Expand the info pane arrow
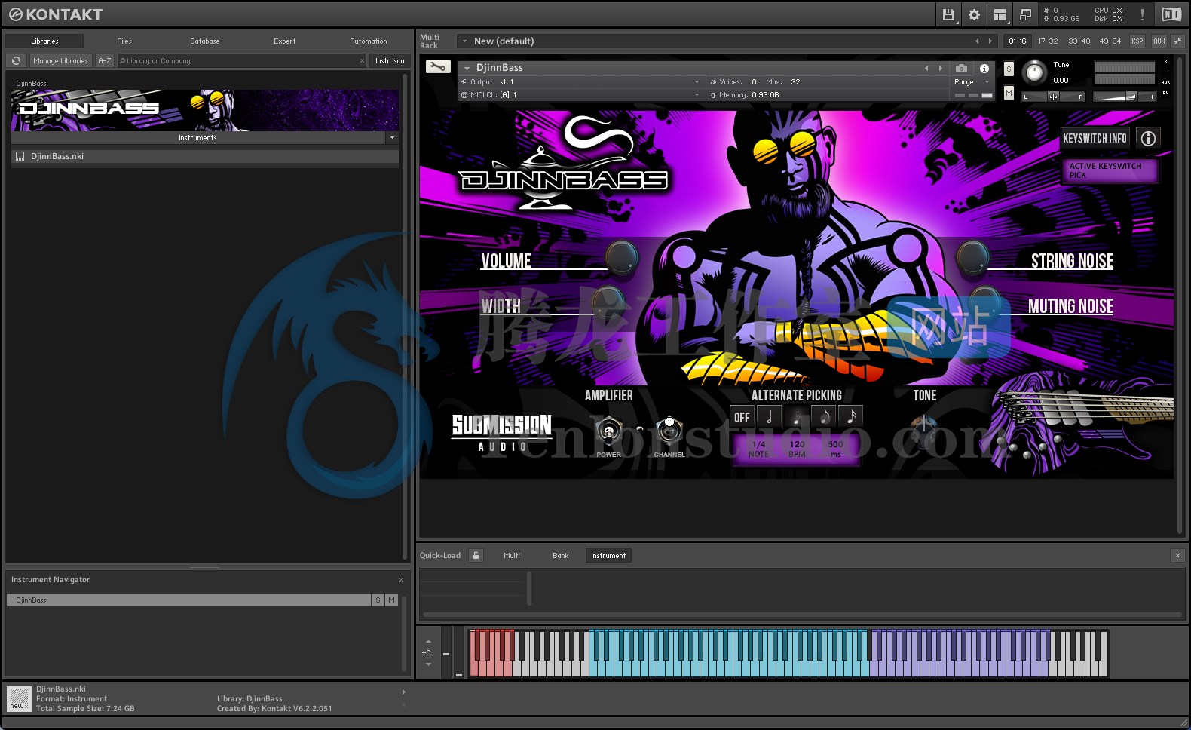Screen dimensions: 1191x730 click(x=403, y=692)
